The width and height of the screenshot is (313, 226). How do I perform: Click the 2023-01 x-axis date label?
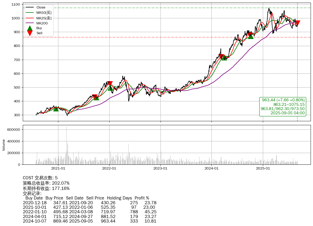pyautogui.click(x=160, y=168)
